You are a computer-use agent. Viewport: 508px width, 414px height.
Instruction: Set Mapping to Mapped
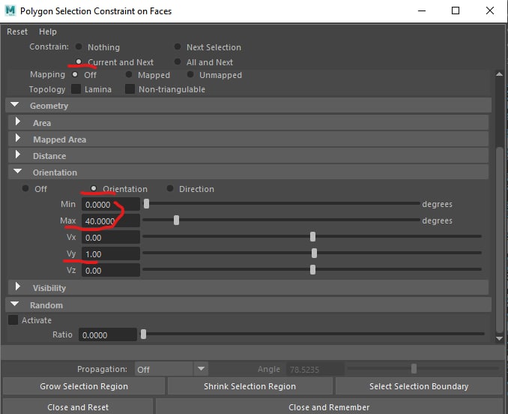point(129,74)
